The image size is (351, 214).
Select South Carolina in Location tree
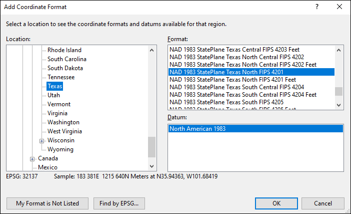66,59
